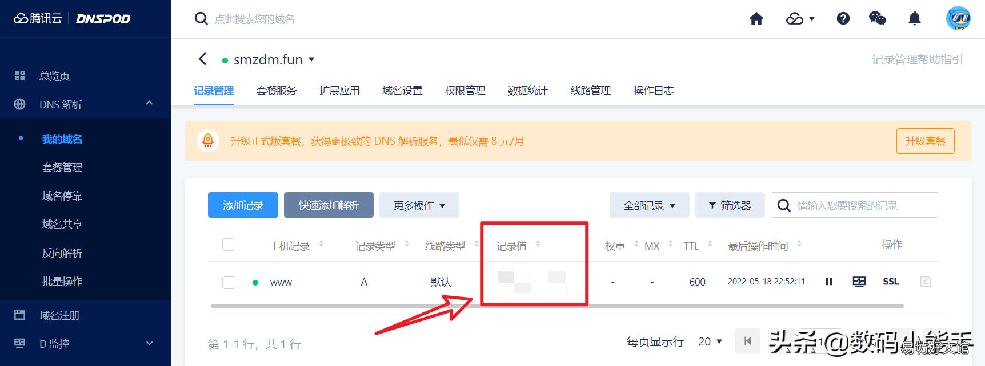Expand the D 监控 sidebar section

(149, 343)
